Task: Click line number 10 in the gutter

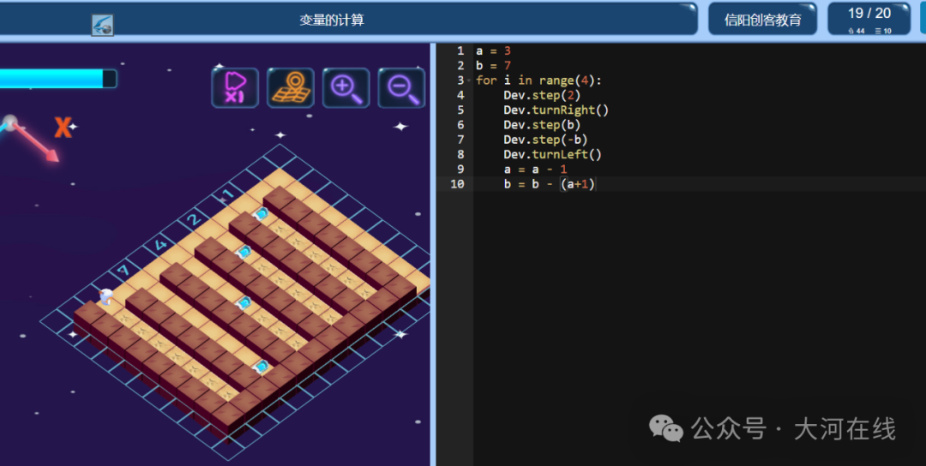Action: click(x=458, y=184)
